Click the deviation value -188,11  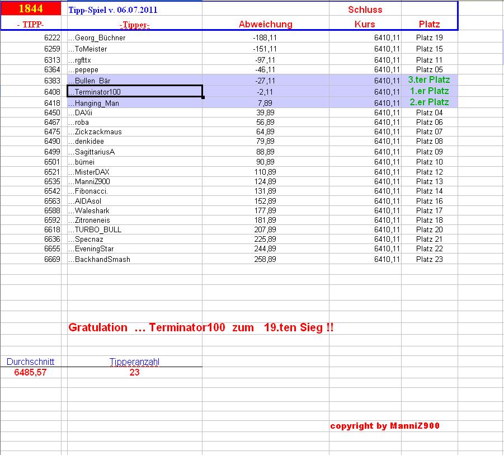265,37
